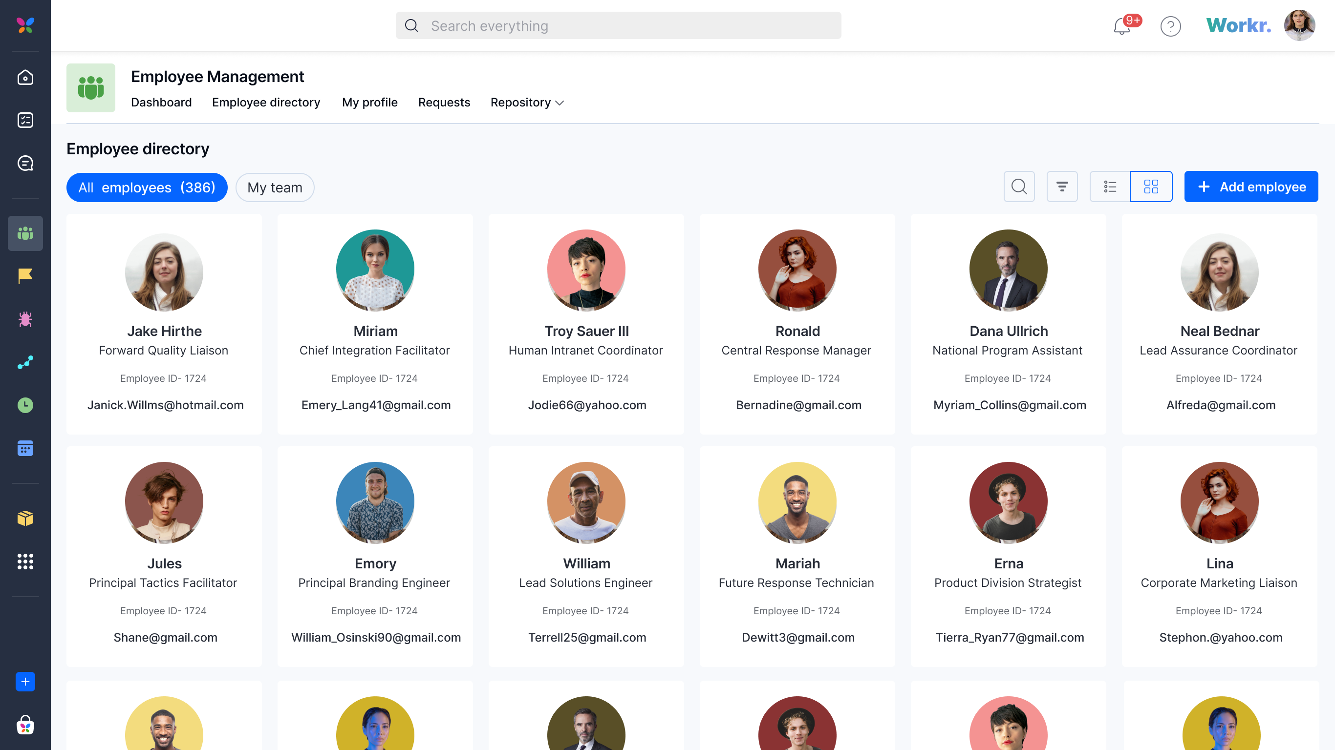Click email Janick.Willms@hotmail.com

point(165,405)
